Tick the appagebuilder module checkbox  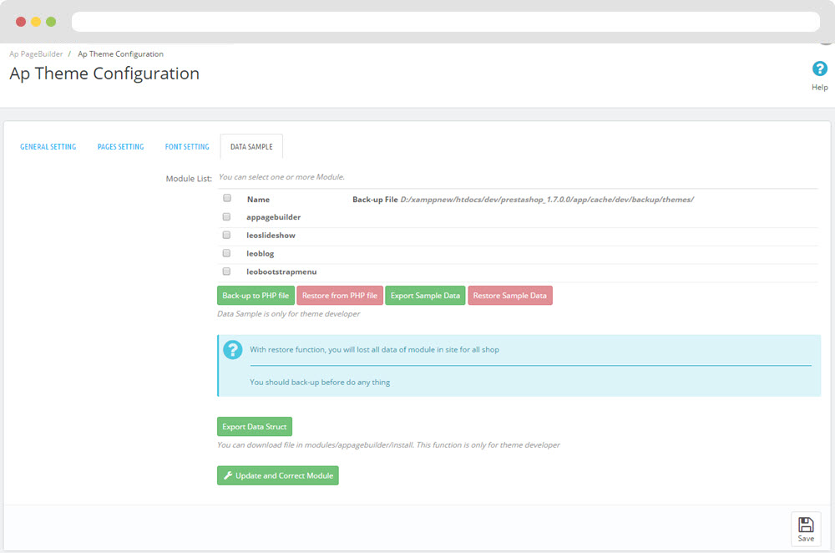227,216
